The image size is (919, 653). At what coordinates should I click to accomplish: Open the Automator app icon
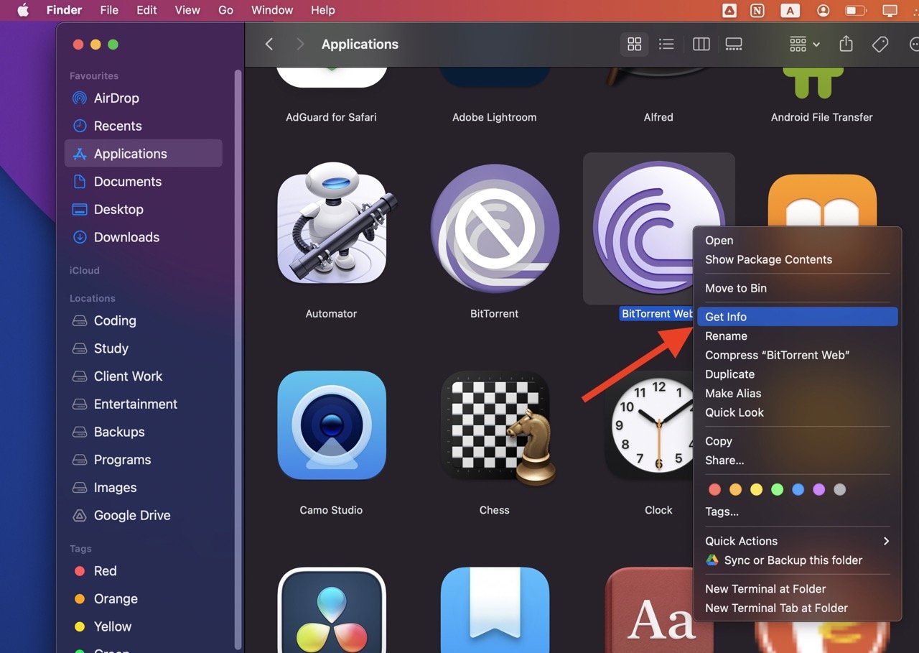pos(332,223)
